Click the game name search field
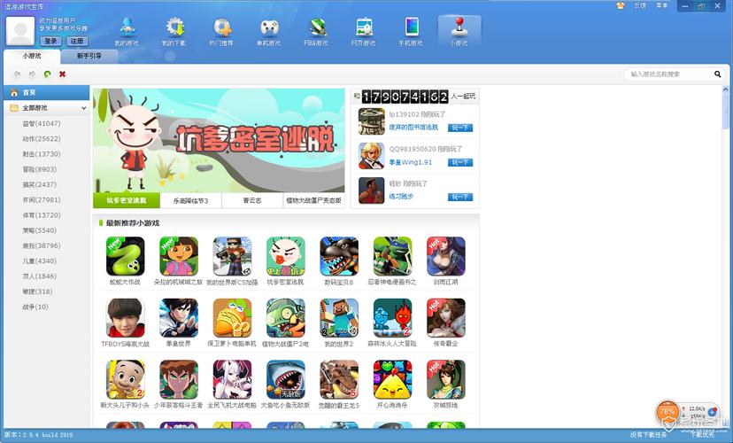 point(668,74)
